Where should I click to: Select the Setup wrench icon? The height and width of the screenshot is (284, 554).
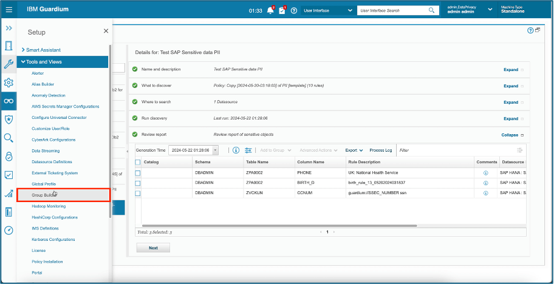[9, 64]
